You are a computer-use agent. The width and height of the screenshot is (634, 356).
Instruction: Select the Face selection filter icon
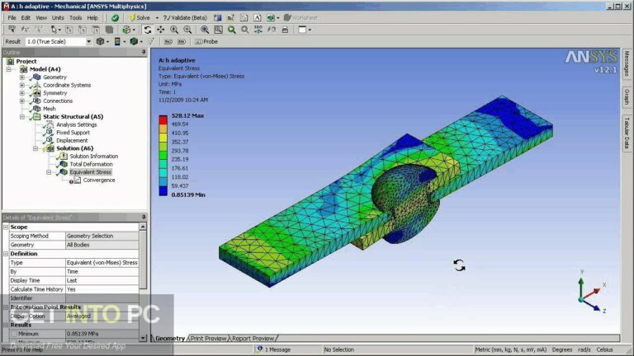tap(96, 30)
